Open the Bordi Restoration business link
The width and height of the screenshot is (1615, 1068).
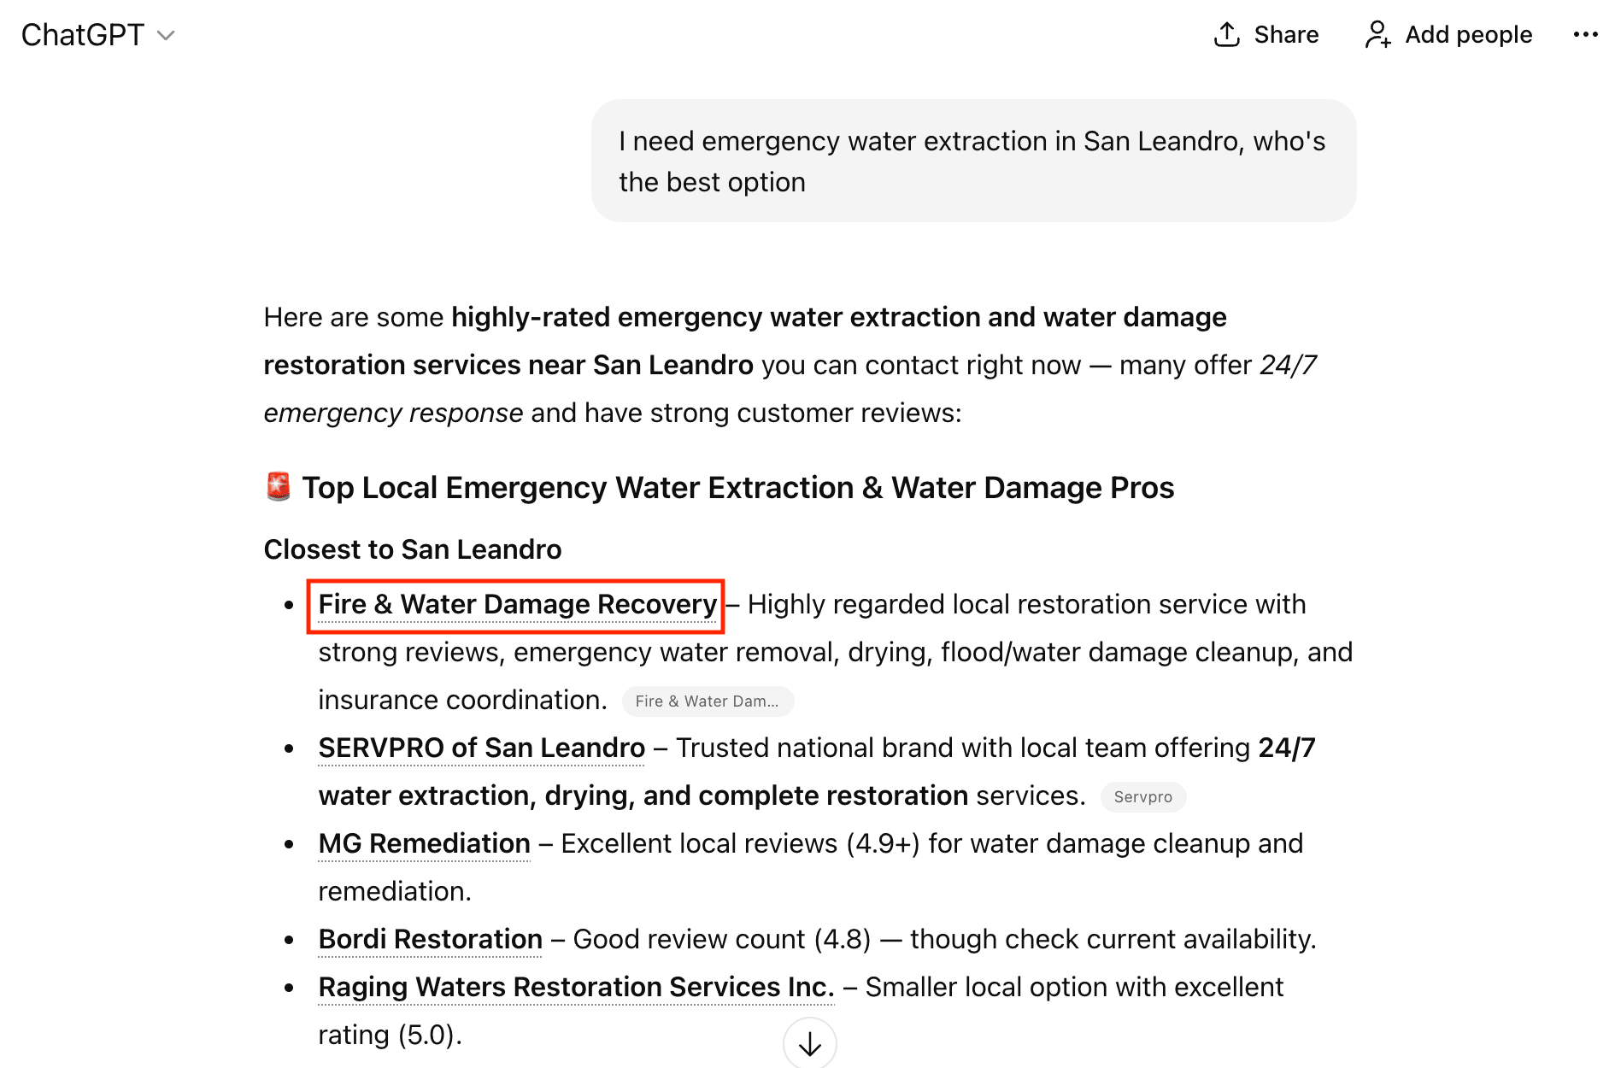pos(430,939)
